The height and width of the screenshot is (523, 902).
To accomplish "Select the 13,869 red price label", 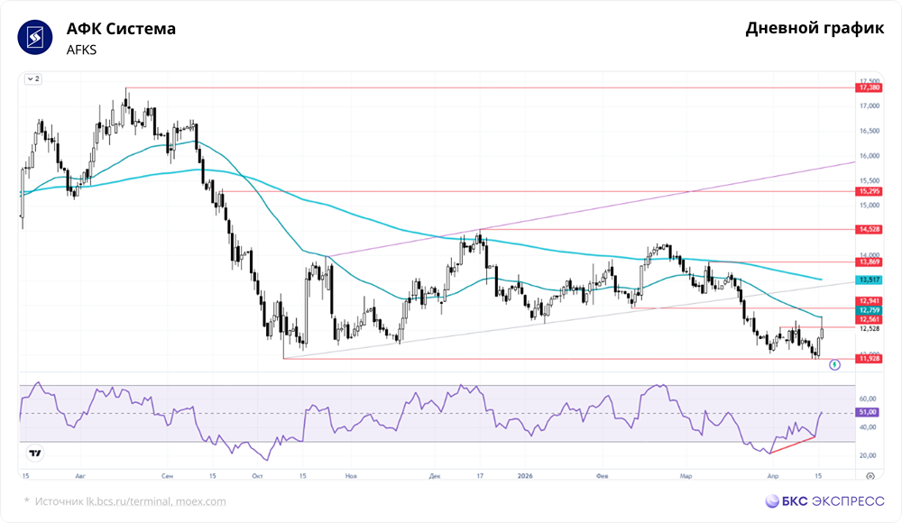I will tap(870, 261).
